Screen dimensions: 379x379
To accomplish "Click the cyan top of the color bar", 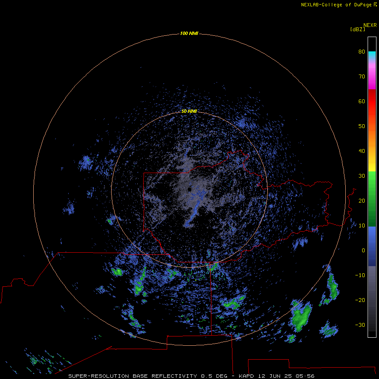I will [x=372, y=54].
